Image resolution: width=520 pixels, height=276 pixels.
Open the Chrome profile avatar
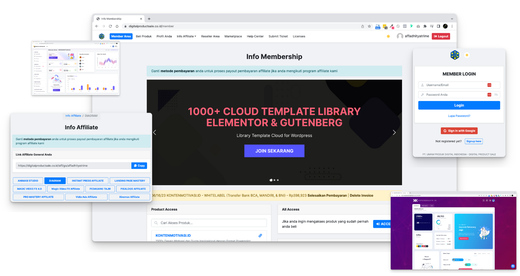pyautogui.click(x=445, y=26)
